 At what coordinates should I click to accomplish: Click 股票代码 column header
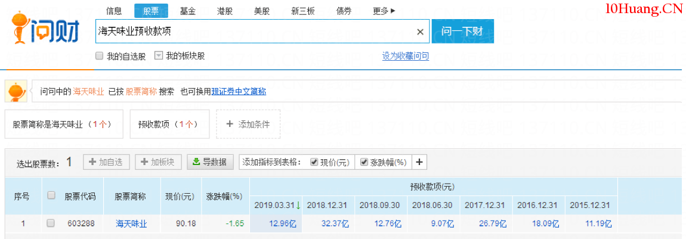point(80,196)
